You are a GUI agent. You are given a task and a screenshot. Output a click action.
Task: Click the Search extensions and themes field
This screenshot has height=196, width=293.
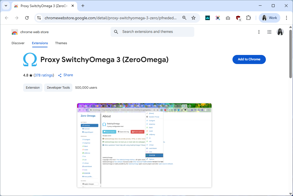pos(156,32)
